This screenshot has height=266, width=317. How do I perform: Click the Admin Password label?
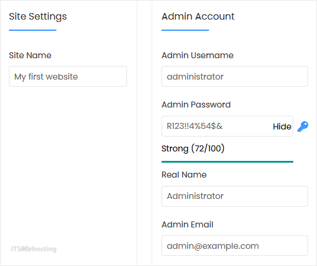pyautogui.click(x=196, y=104)
